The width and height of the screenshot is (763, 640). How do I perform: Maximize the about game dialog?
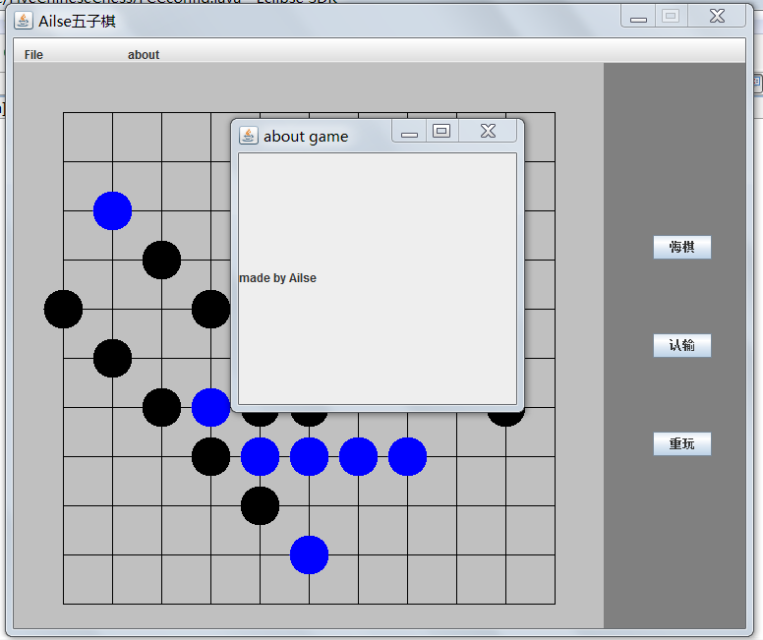(x=441, y=131)
